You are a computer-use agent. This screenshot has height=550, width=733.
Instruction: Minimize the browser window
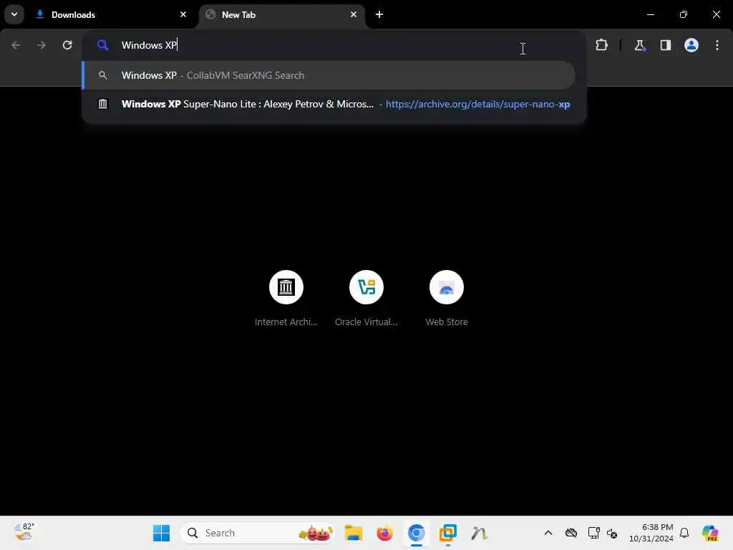(x=650, y=14)
